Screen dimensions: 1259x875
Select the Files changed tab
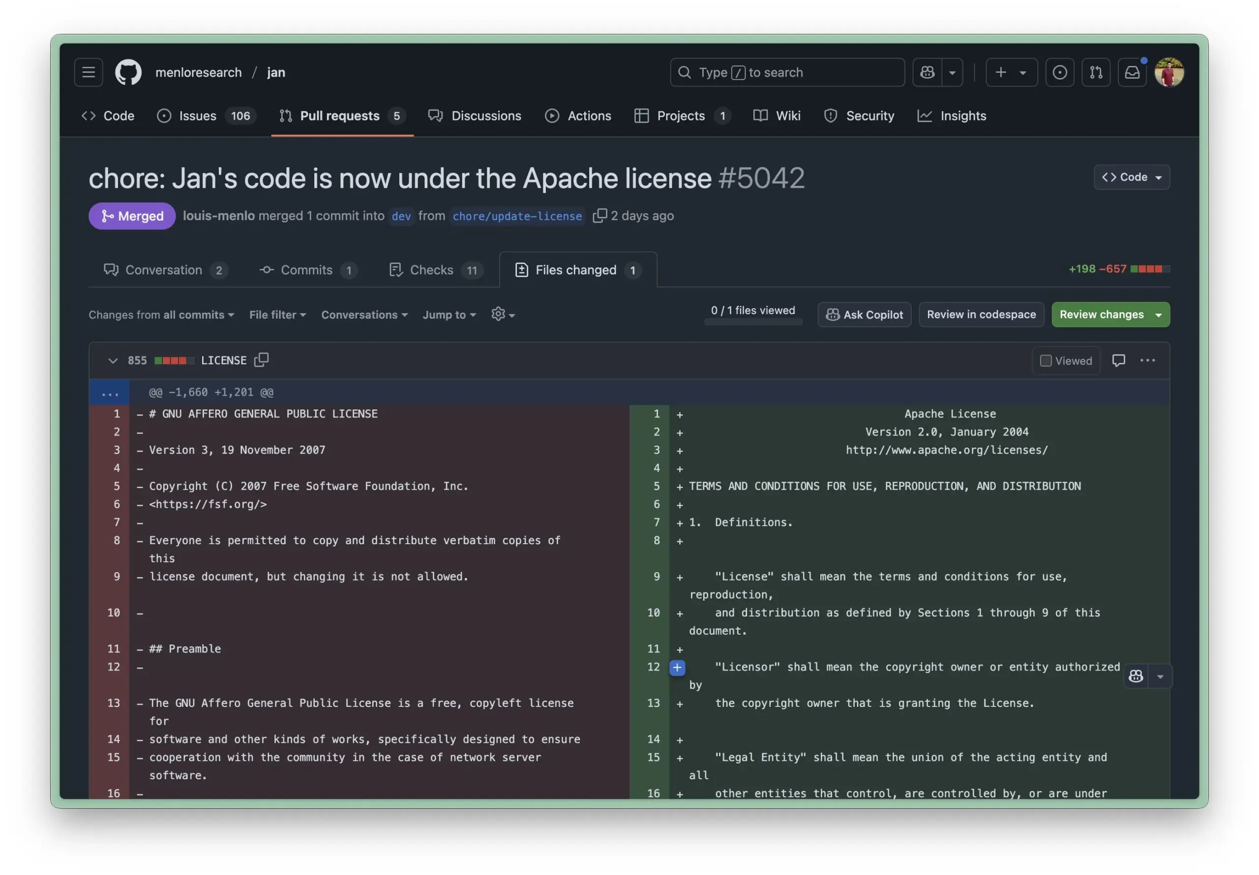(578, 270)
